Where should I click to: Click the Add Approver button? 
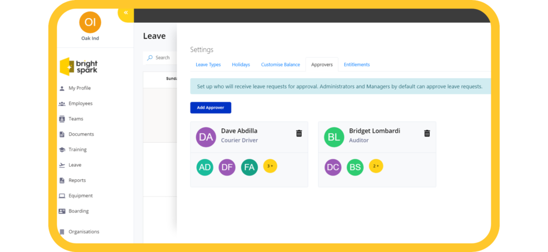[x=211, y=108]
